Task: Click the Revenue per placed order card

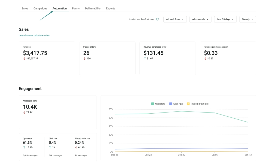Action: (x=167, y=58)
